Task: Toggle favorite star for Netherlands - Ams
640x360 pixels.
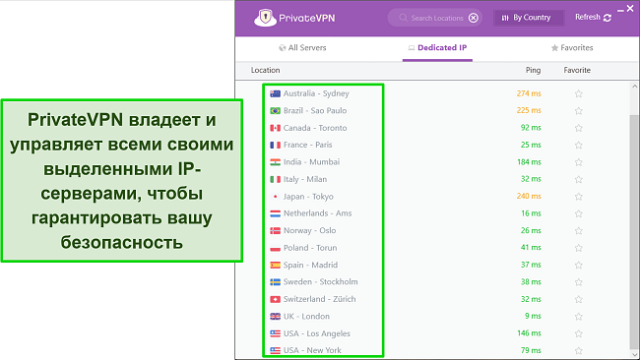Action: click(578, 213)
